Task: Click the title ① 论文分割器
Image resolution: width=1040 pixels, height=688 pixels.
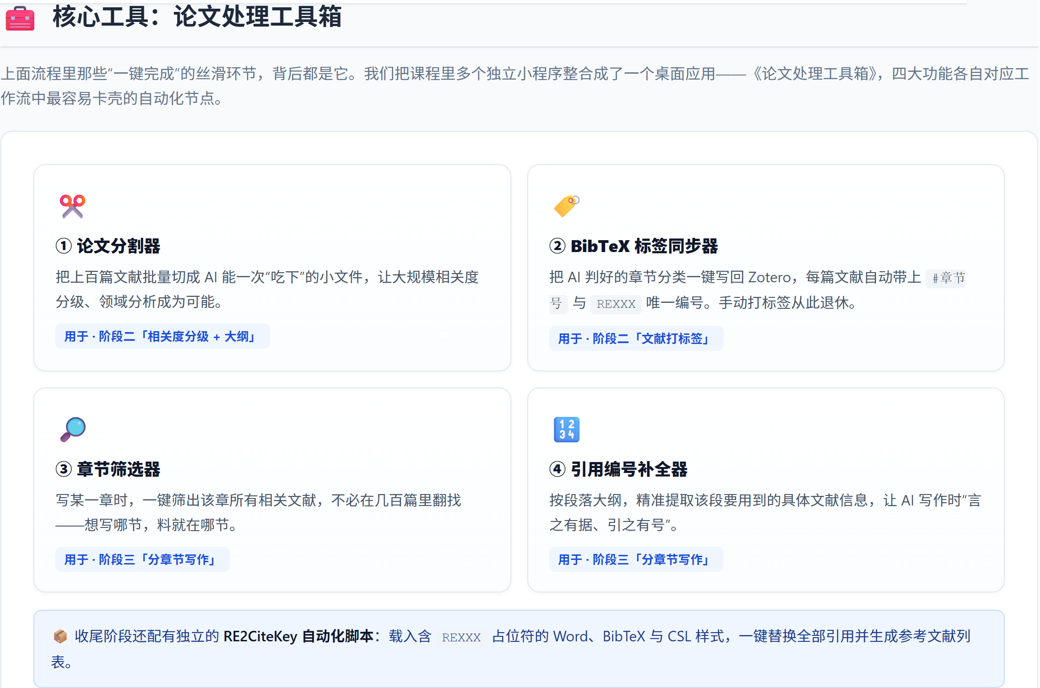Action: [x=108, y=246]
